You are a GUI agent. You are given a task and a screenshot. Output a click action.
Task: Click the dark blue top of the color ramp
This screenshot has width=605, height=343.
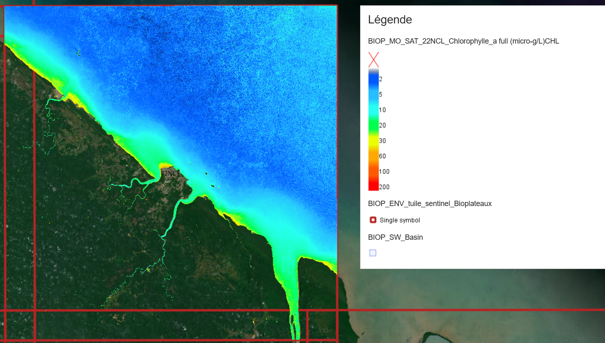tap(373, 78)
